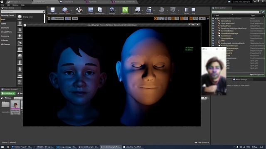Toggle visibility of GameSession
Screen dimensions: 266x149
[213, 36]
